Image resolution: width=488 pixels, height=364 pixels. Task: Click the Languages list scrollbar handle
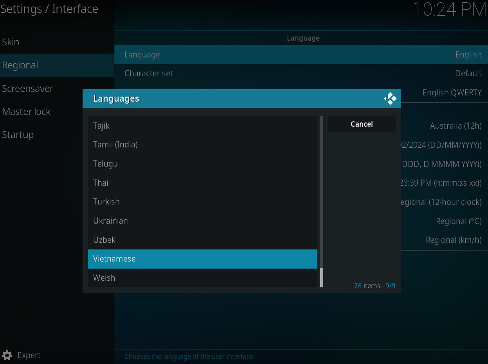[322, 277]
